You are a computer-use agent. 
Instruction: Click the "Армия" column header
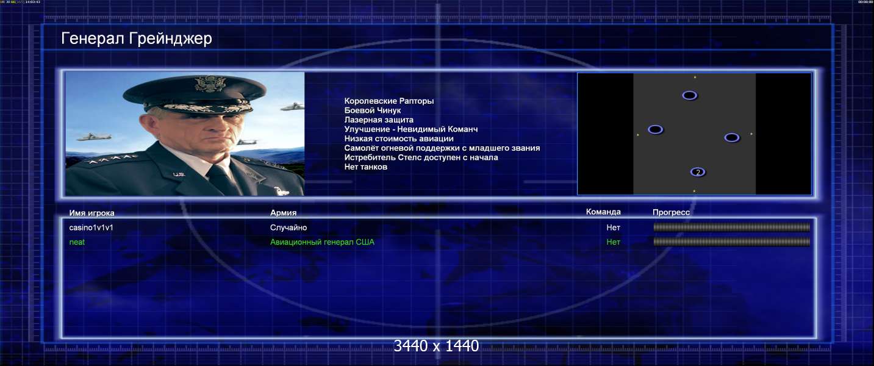(x=284, y=213)
